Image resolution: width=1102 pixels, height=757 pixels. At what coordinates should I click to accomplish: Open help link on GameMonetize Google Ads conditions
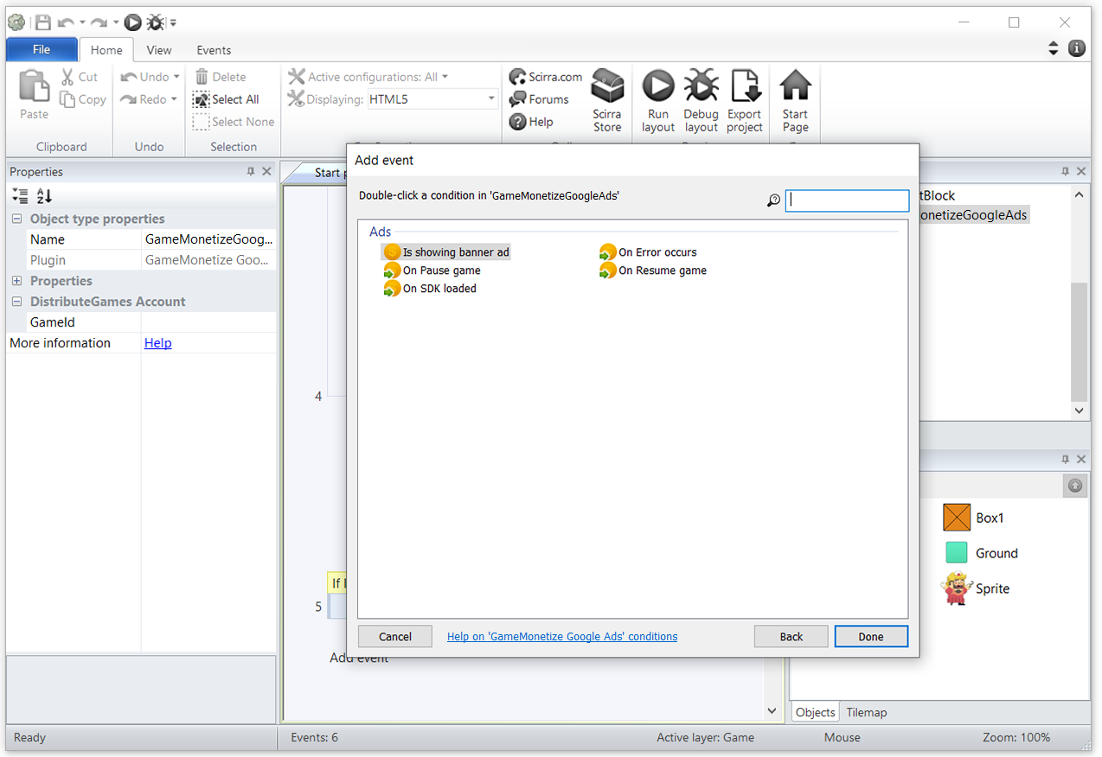pos(562,637)
